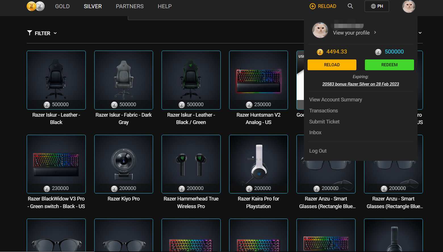443x252 pixels.
Task: Click silver coin icon on Huntsman V2 Analog
Action: point(249,105)
